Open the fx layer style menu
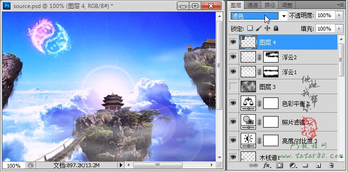Screen dimensions: 348x172 (267, 165)
